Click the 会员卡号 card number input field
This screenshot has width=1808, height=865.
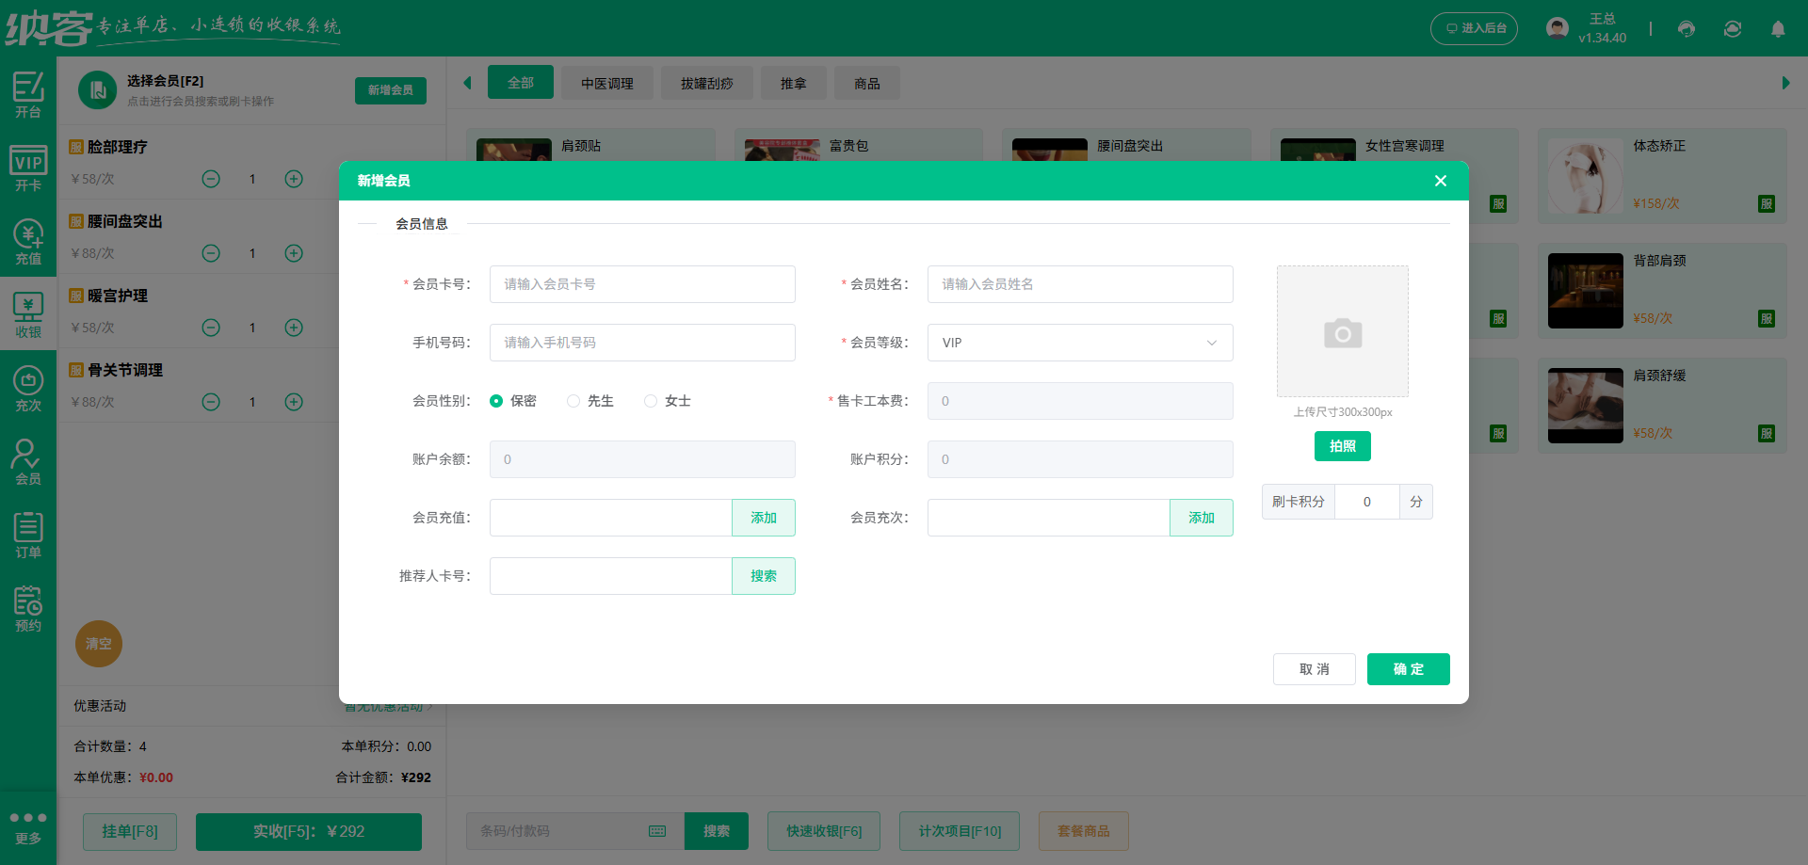[642, 284]
